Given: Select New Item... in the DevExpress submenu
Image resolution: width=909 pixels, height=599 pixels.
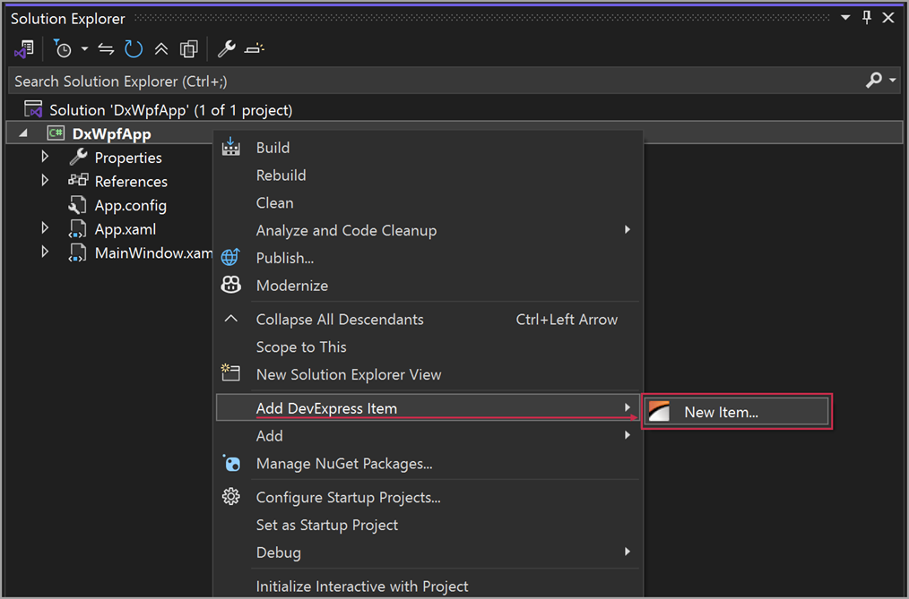Looking at the screenshot, I should (x=721, y=412).
